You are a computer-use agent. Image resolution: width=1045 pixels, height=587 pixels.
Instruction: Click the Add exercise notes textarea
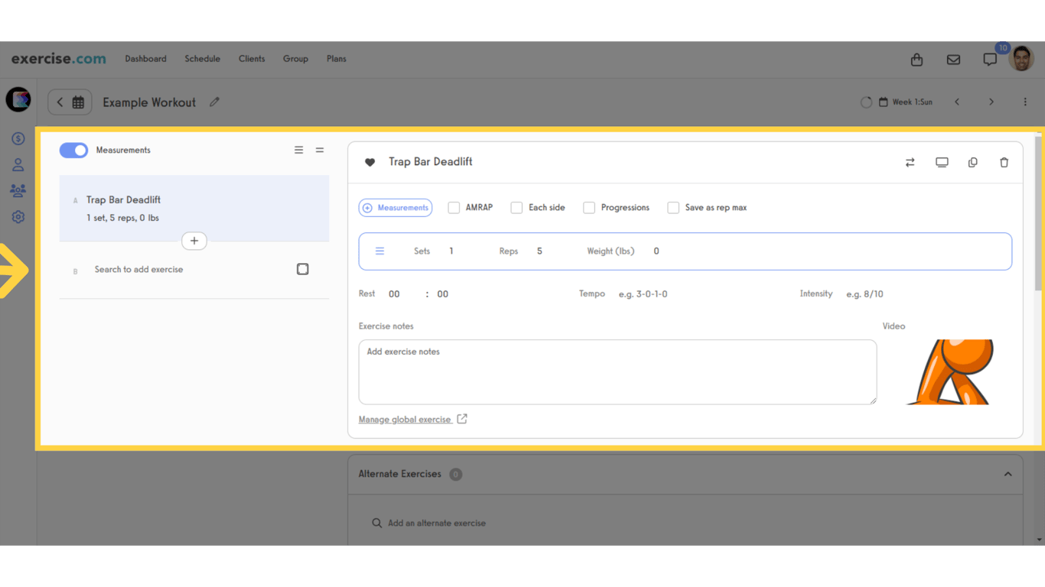tap(617, 372)
